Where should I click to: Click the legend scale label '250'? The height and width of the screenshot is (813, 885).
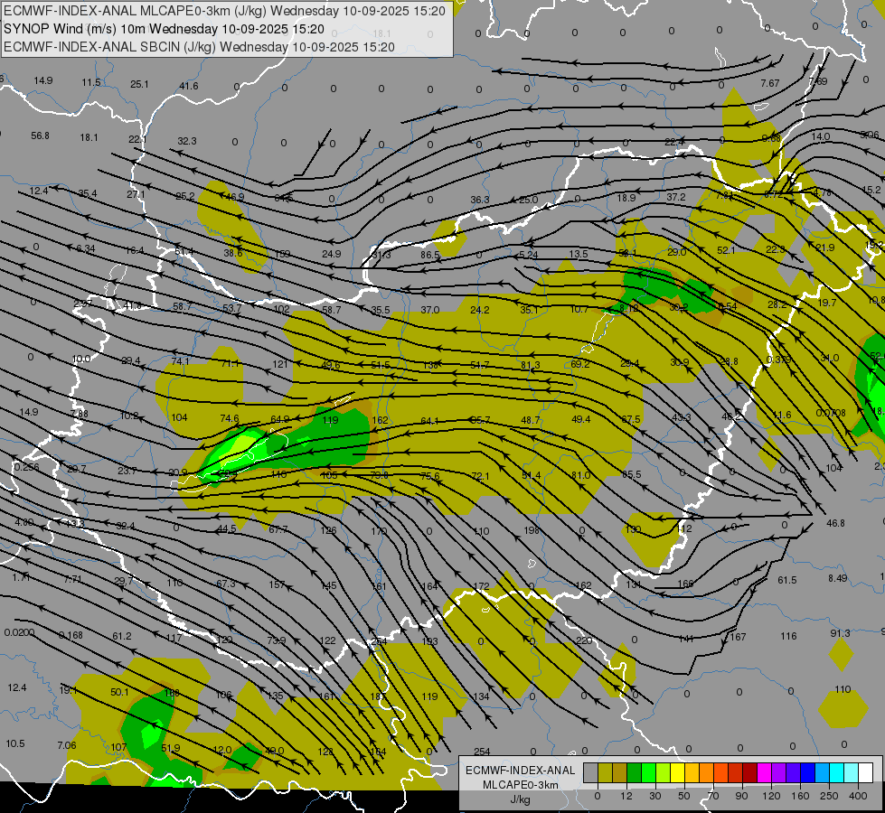pyautogui.click(x=829, y=796)
